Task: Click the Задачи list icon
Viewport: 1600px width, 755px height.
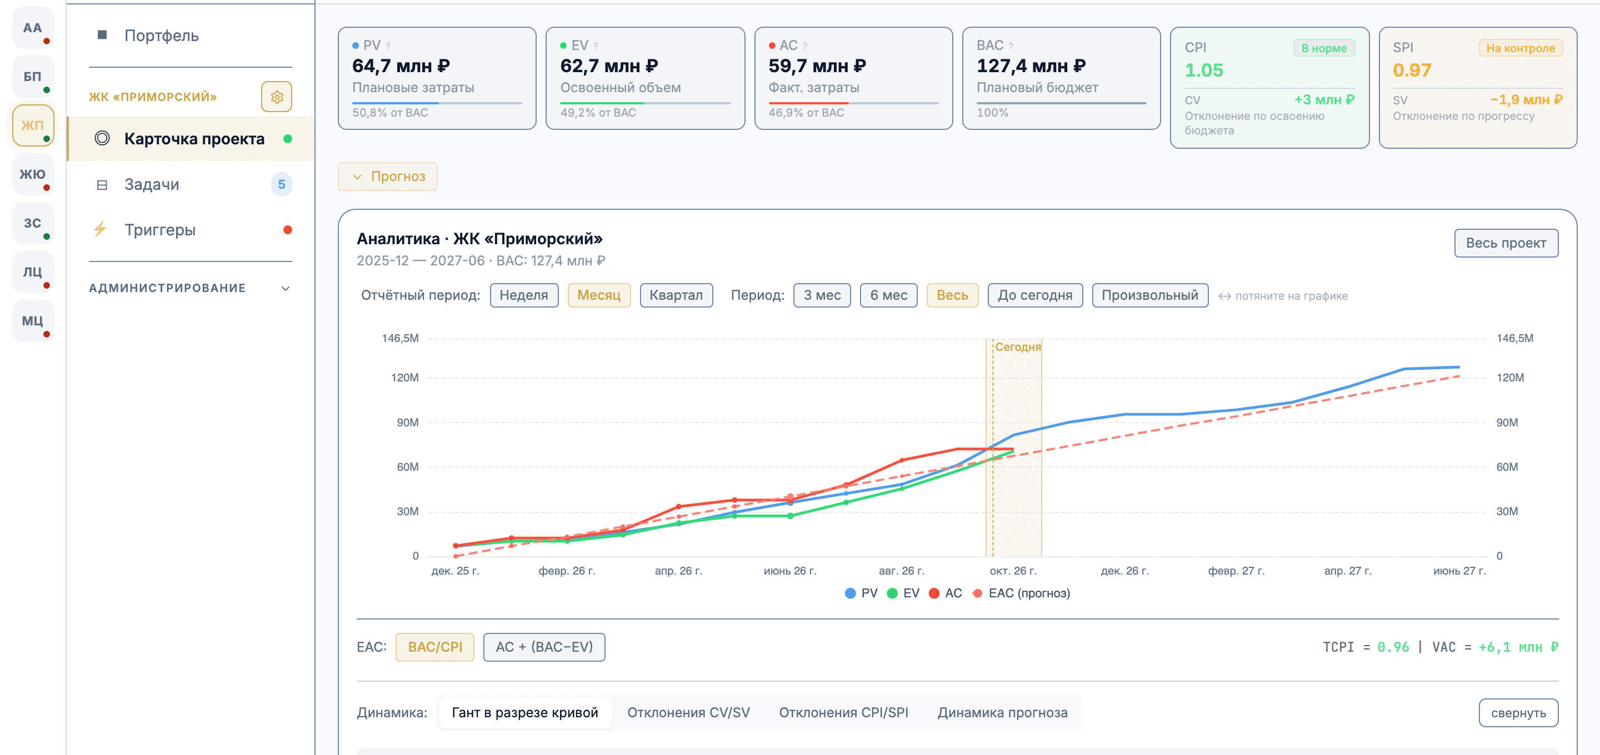Action: (102, 185)
